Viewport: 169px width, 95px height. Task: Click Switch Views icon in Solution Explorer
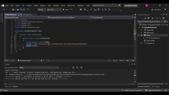click(x=148, y=18)
